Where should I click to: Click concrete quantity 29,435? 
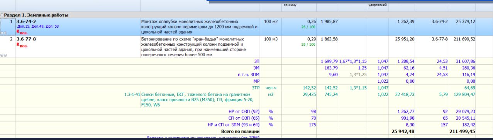309,94
